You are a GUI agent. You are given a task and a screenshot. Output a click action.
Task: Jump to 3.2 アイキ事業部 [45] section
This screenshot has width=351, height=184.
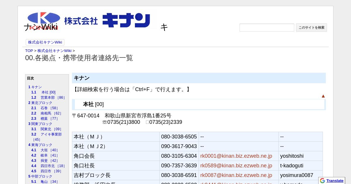click(x=47, y=137)
